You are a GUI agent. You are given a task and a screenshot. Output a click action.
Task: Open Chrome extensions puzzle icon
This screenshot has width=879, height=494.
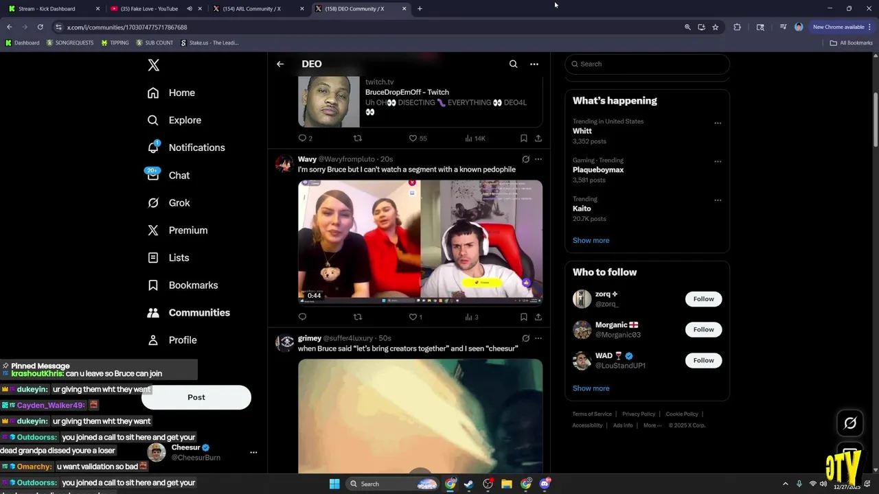(737, 27)
